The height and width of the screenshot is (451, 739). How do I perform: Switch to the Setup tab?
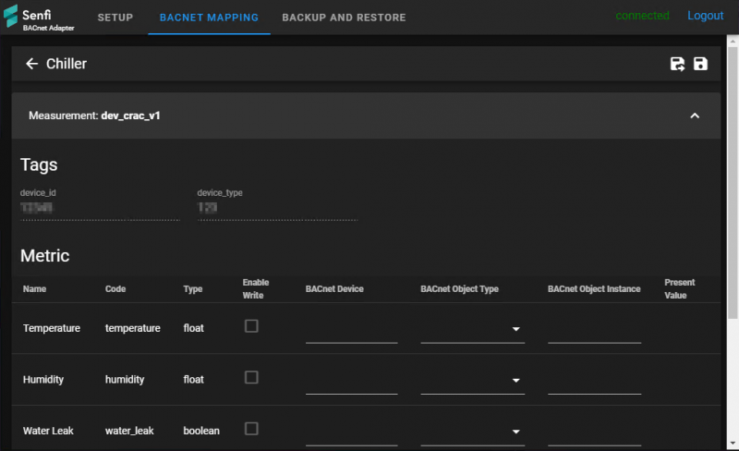[115, 18]
